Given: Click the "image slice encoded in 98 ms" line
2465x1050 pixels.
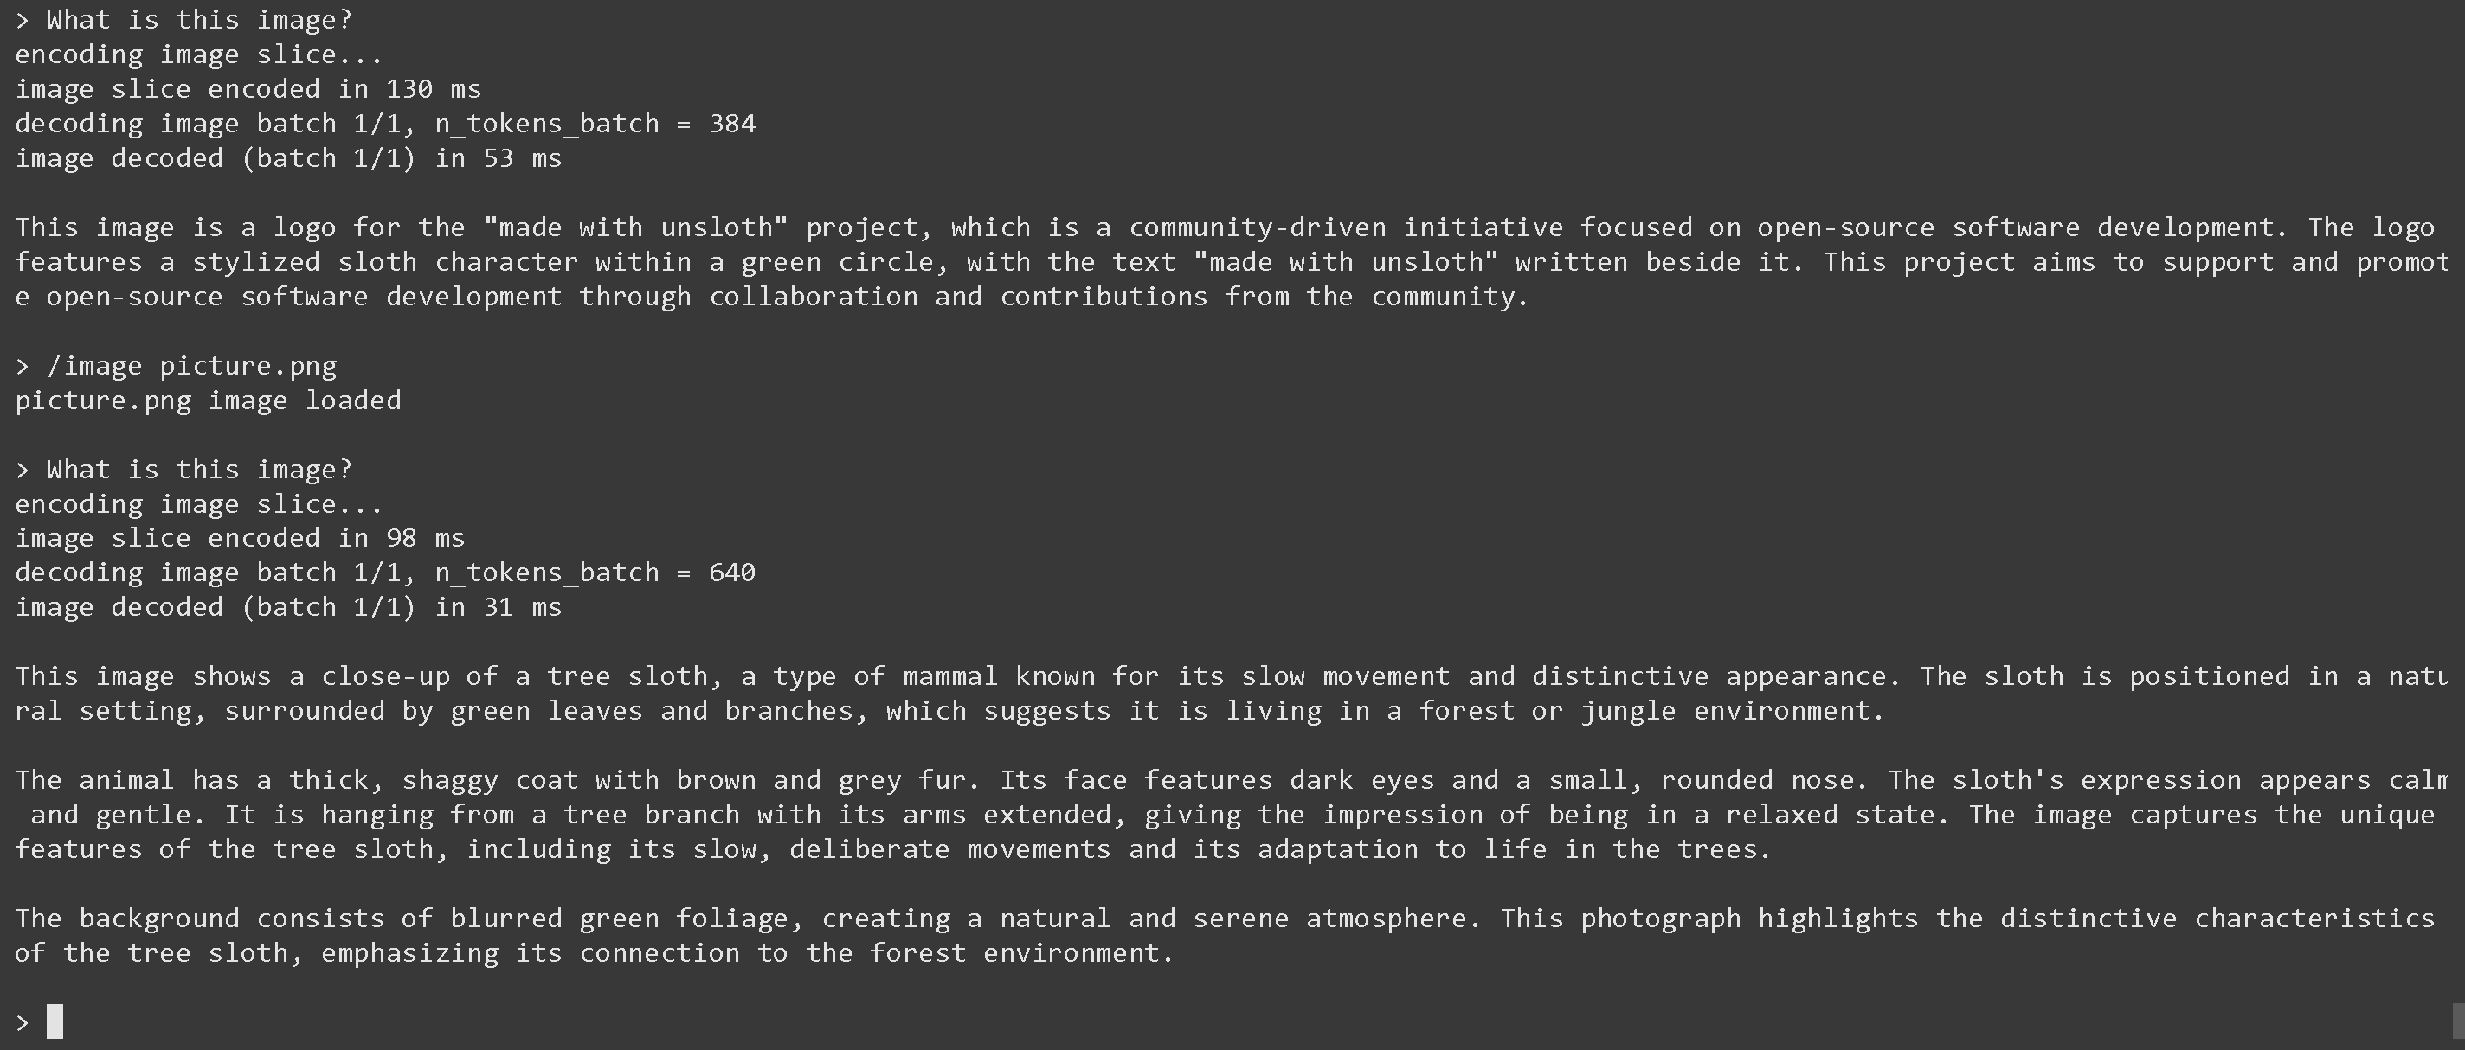Looking at the screenshot, I should click(239, 538).
